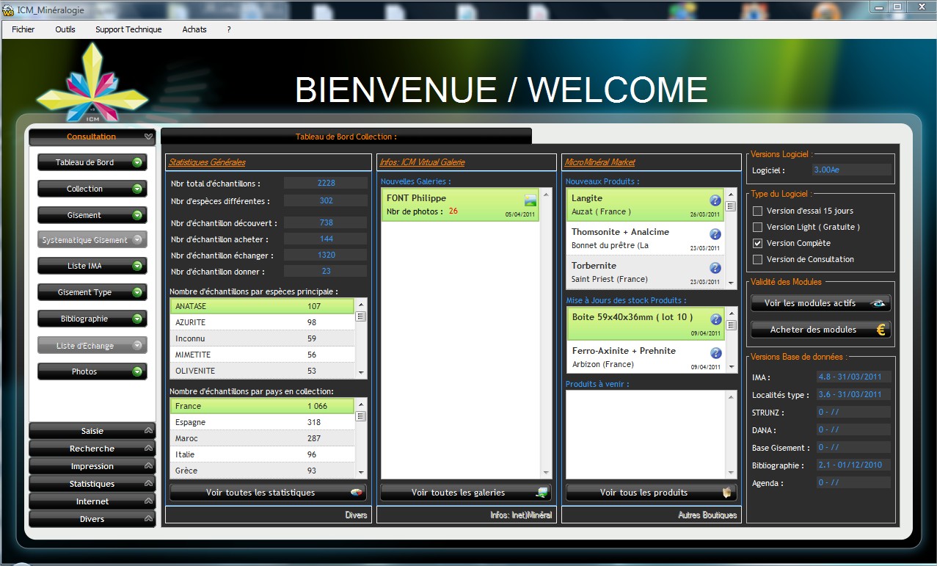Toggle Version Light (Gratuite) checkbox
The image size is (937, 566).
(758, 227)
